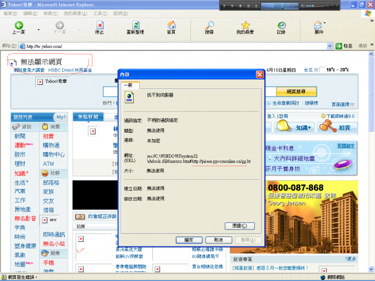Click the 拍賣 gavel icon
This screenshot has height=281, width=375.
pos(328,126)
